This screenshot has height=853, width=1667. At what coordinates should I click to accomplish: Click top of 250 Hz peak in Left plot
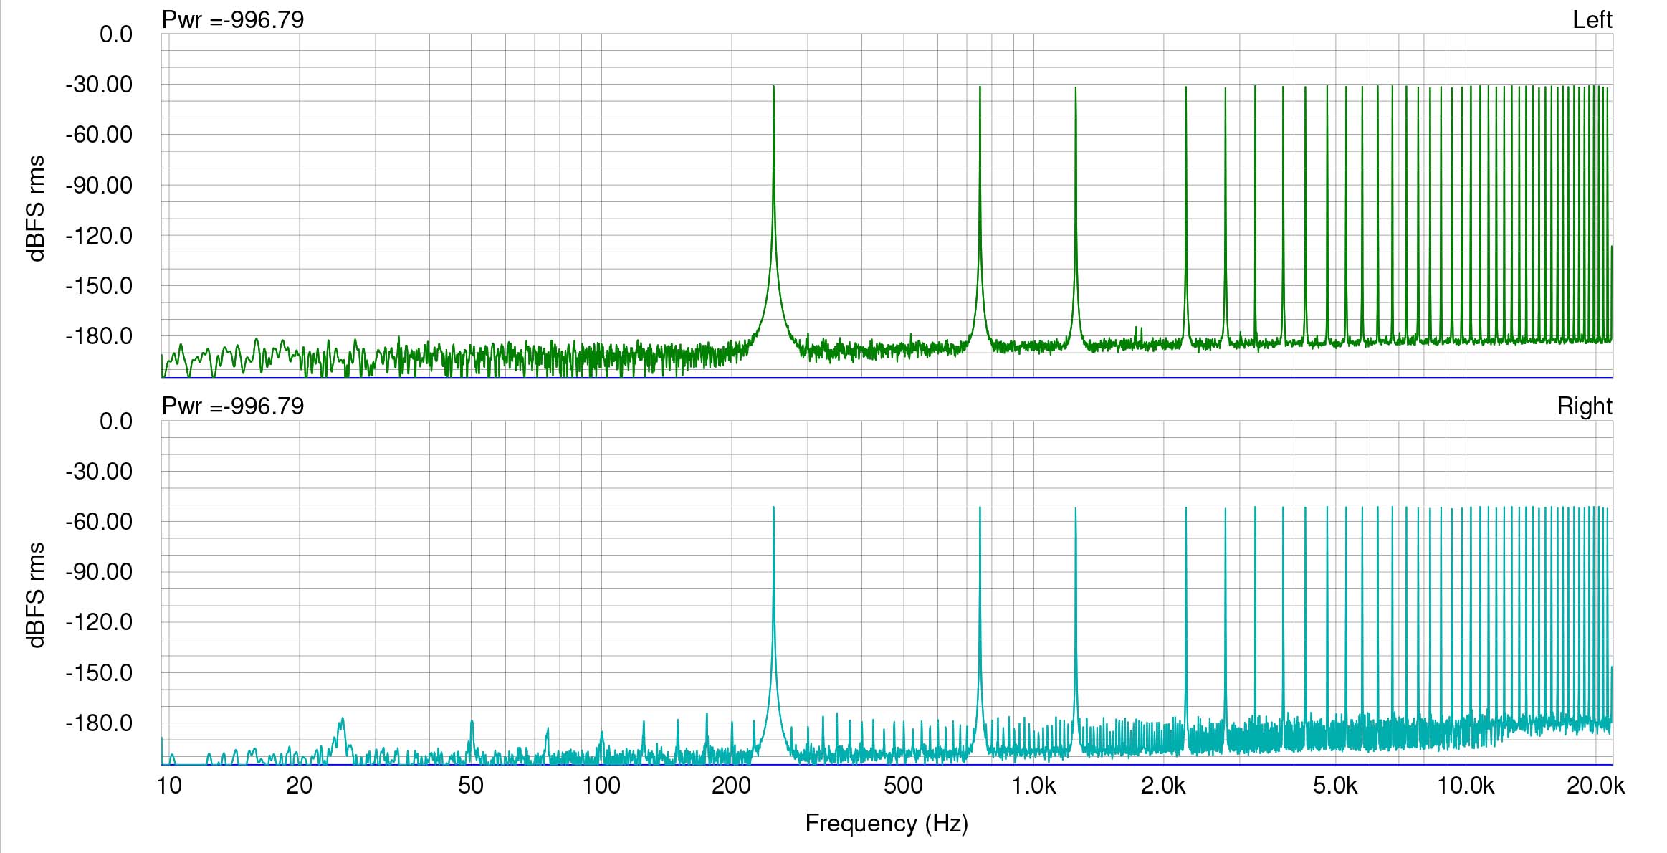(x=773, y=87)
